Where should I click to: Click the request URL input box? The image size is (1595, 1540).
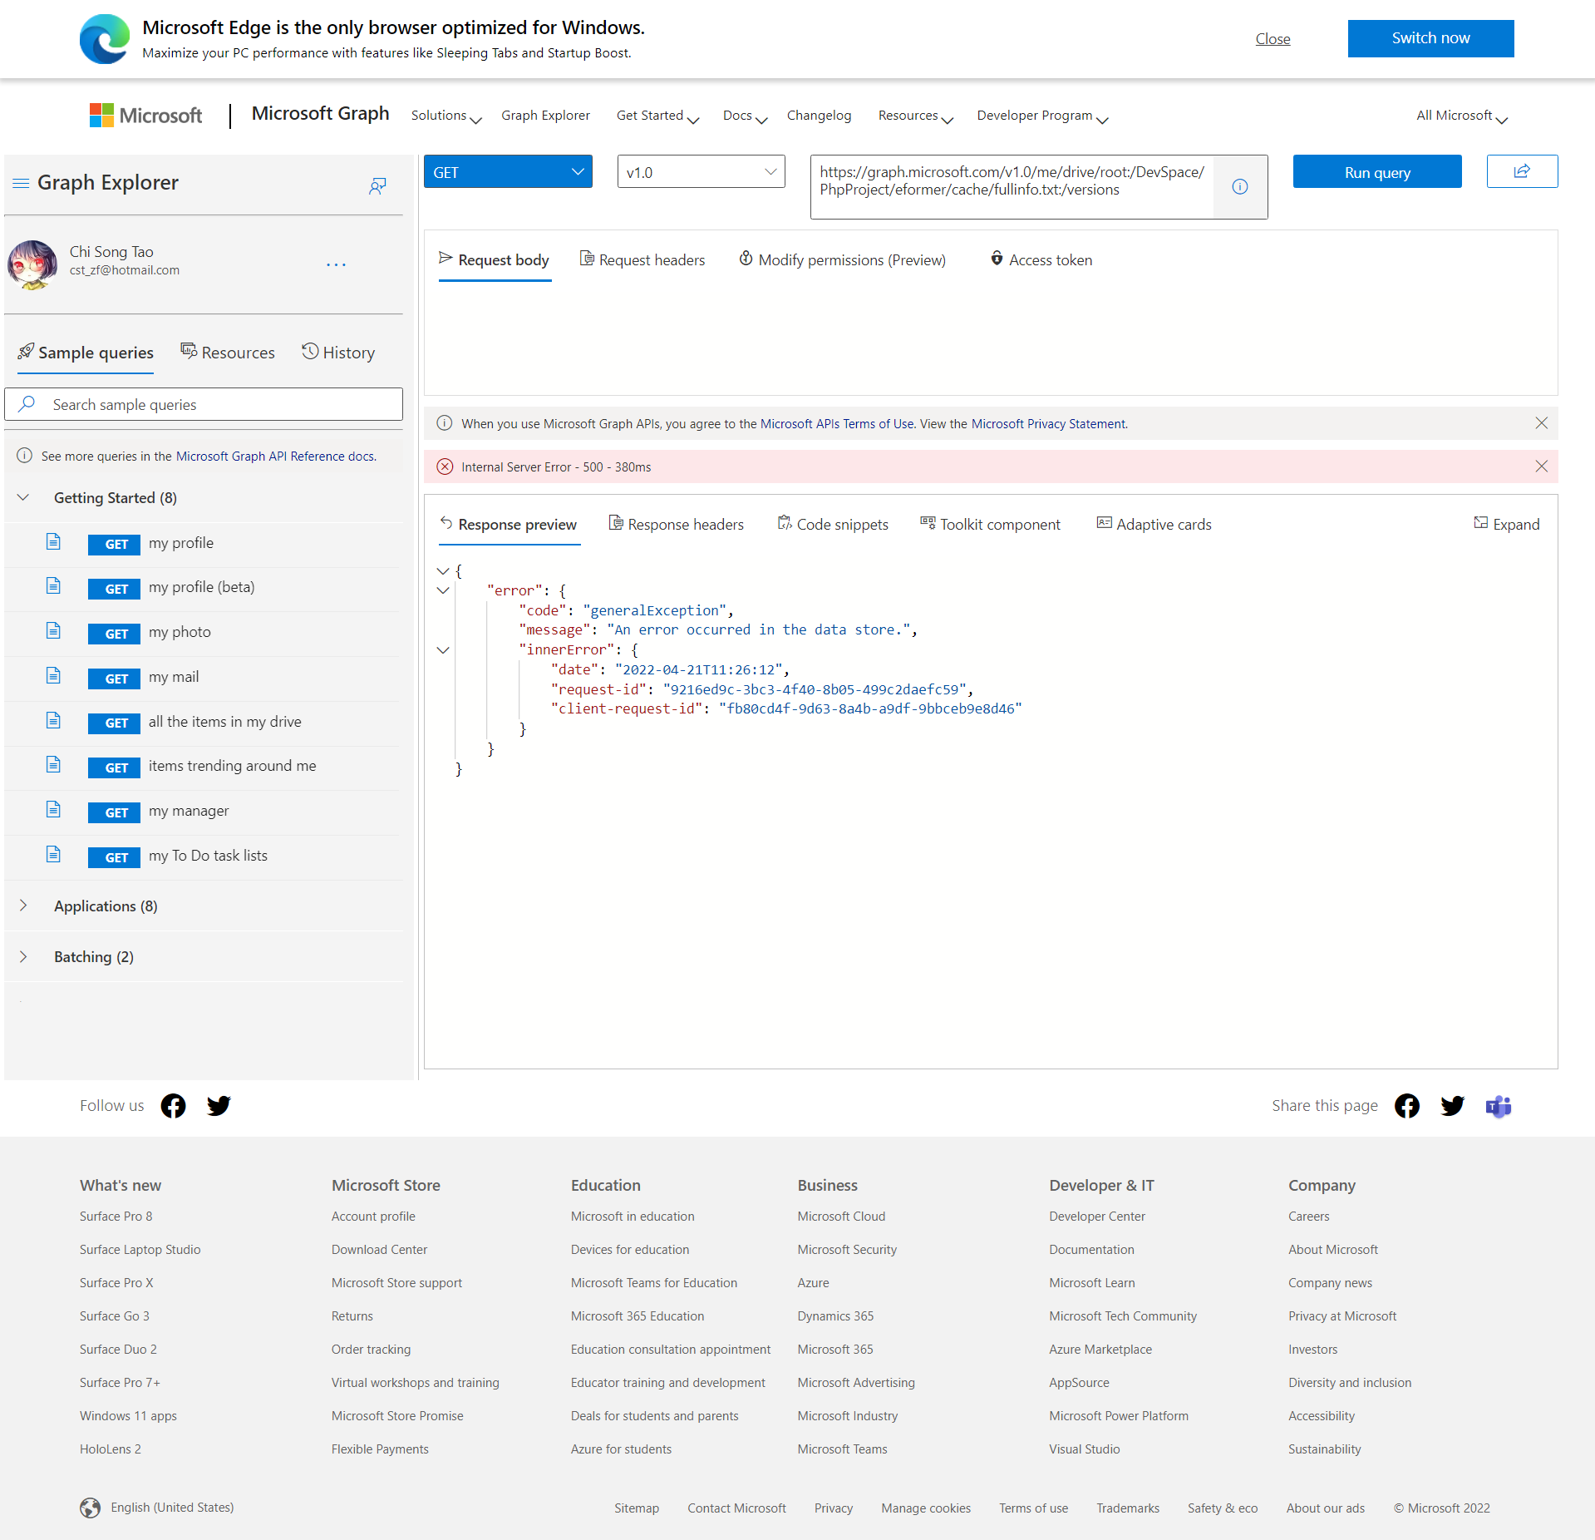1012,187
